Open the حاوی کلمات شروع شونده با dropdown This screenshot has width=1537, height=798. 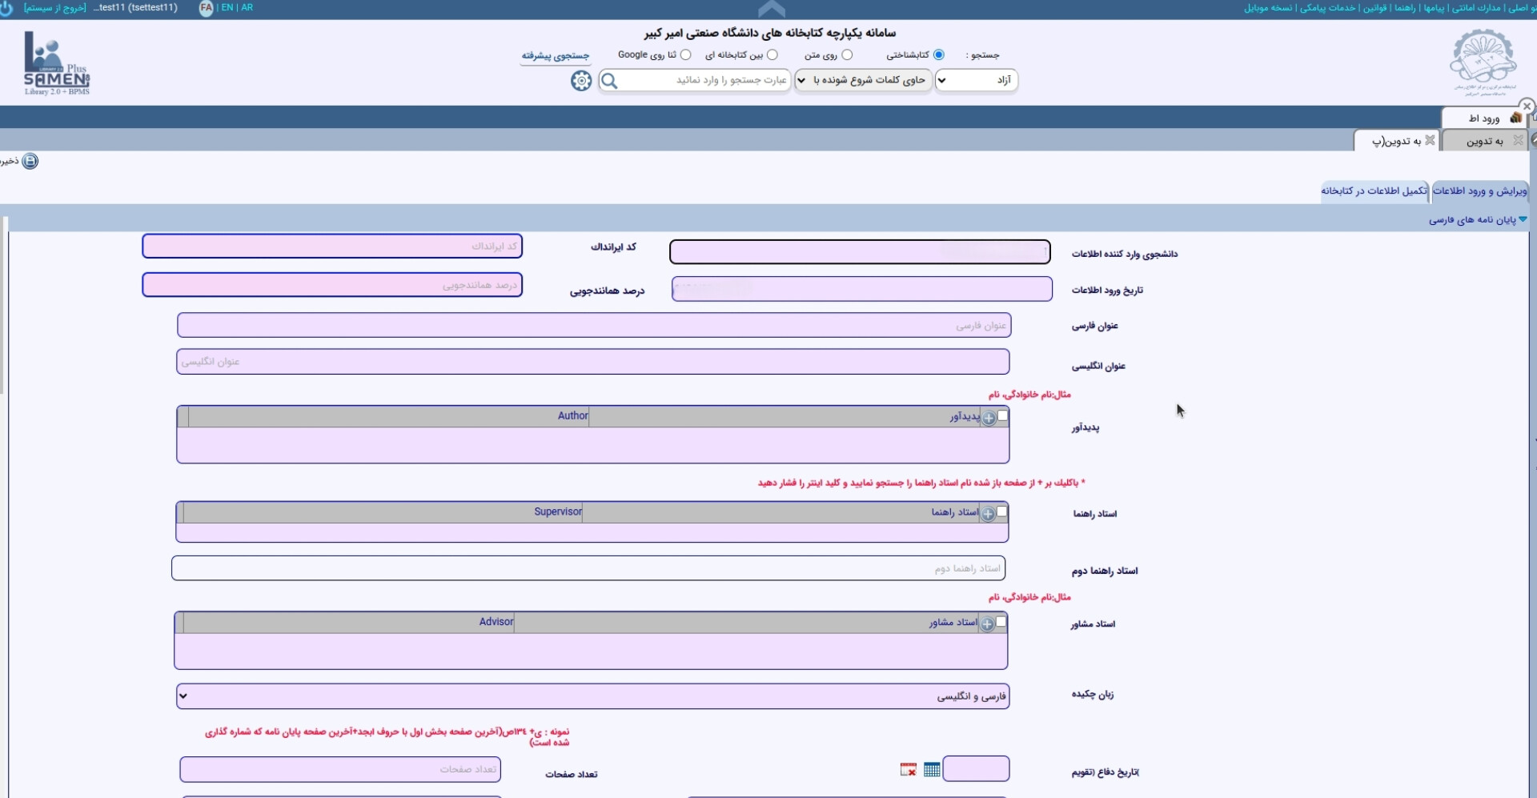[863, 80]
